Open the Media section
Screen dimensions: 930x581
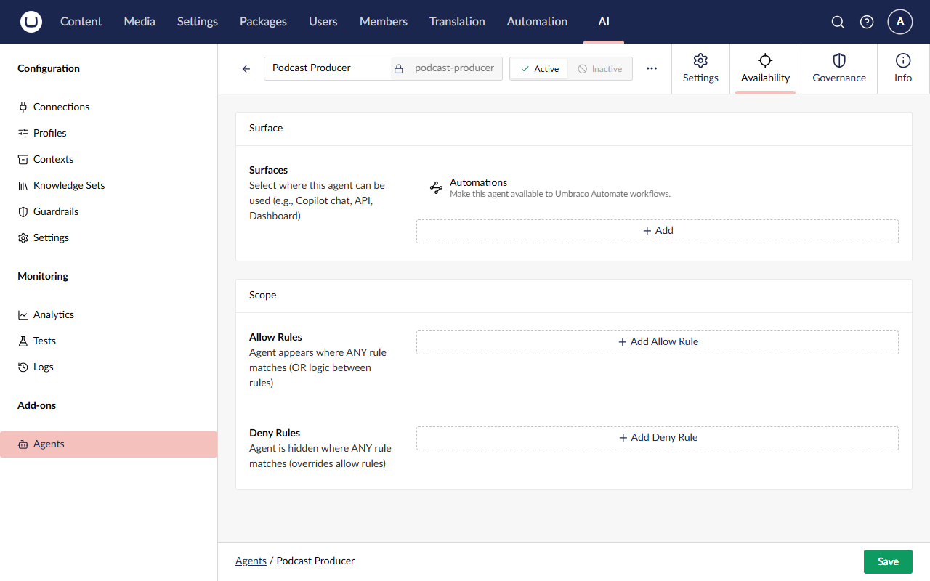[x=139, y=22]
